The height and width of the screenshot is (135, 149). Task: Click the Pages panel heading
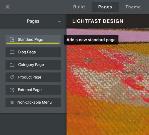(33, 21)
